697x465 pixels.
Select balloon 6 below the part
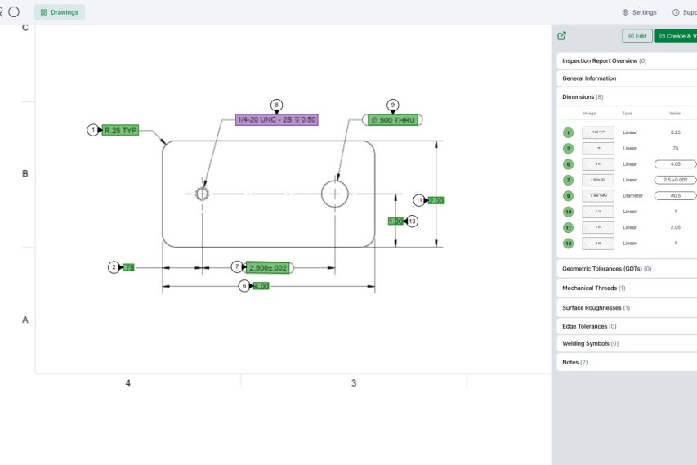click(x=244, y=286)
